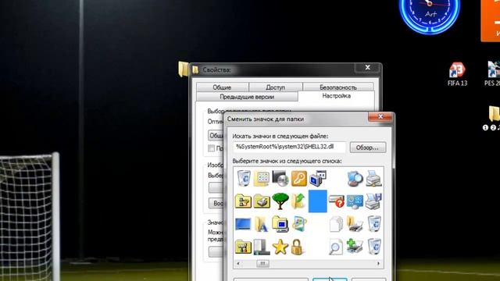Choose the window with CD disc icon
This screenshot has width=500, height=281.
pyautogui.click(x=280, y=179)
